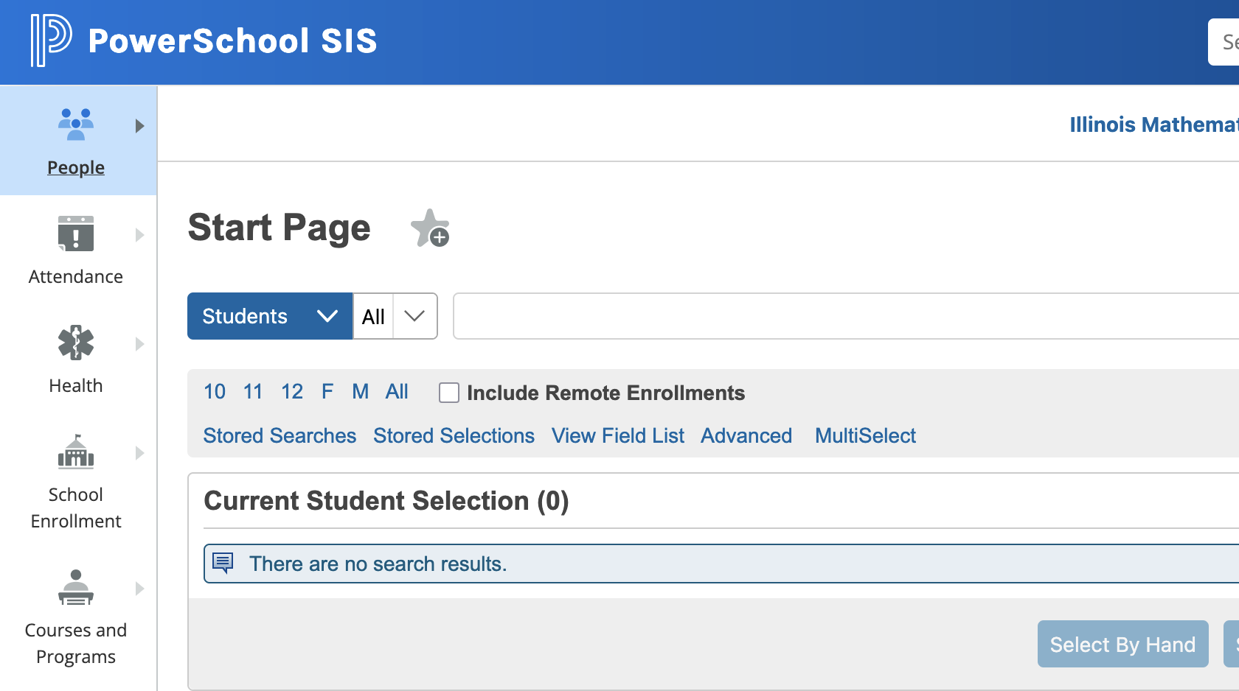The width and height of the screenshot is (1239, 691).
Task: Open the Attendance calendar icon
Action: coord(76,234)
